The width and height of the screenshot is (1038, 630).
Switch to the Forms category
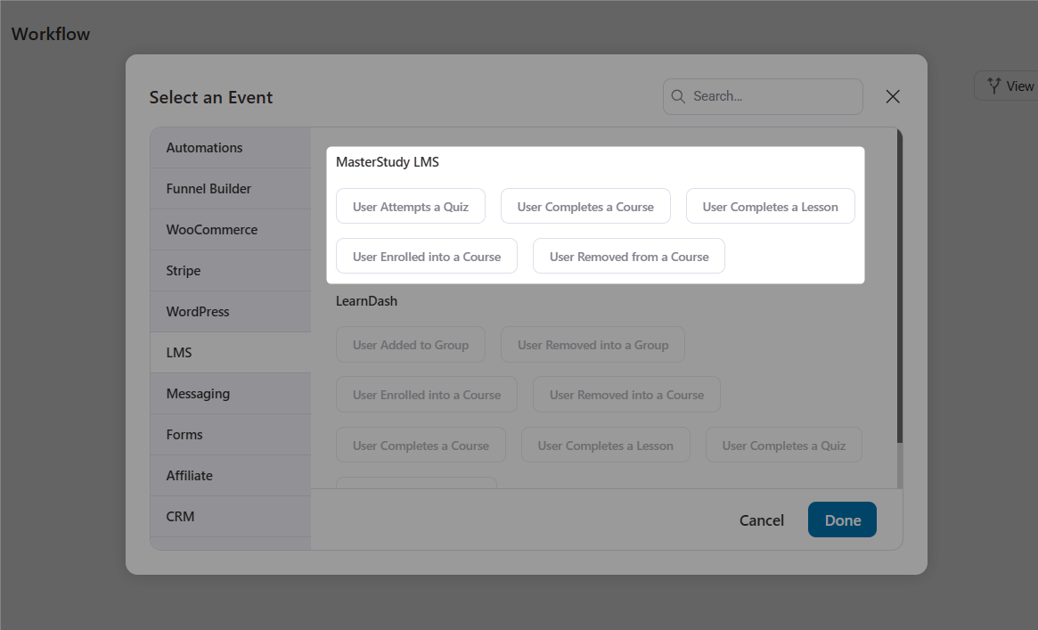coord(231,435)
